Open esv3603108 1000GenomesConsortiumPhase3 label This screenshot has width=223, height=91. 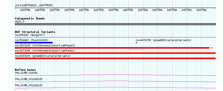coord(45,45)
